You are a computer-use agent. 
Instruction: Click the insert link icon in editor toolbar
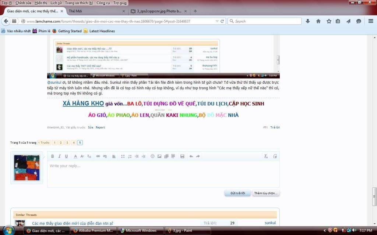tap(98, 156)
